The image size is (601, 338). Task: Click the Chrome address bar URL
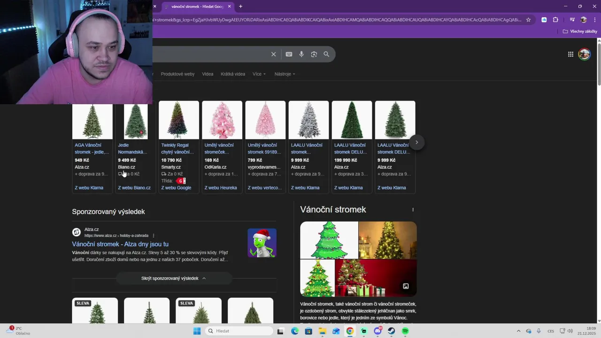[x=337, y=20]
